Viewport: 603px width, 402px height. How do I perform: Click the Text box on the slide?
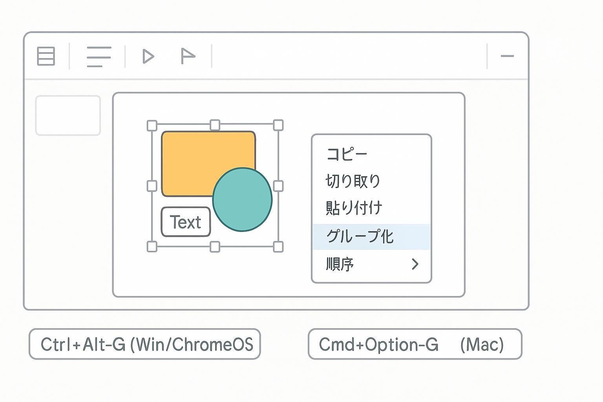tap(186, 222)
